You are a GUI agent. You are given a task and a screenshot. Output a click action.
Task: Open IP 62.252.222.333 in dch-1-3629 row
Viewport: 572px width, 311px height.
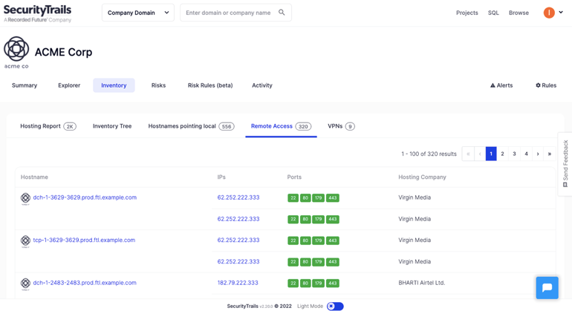pyautogui.click(x=238, y=197)
